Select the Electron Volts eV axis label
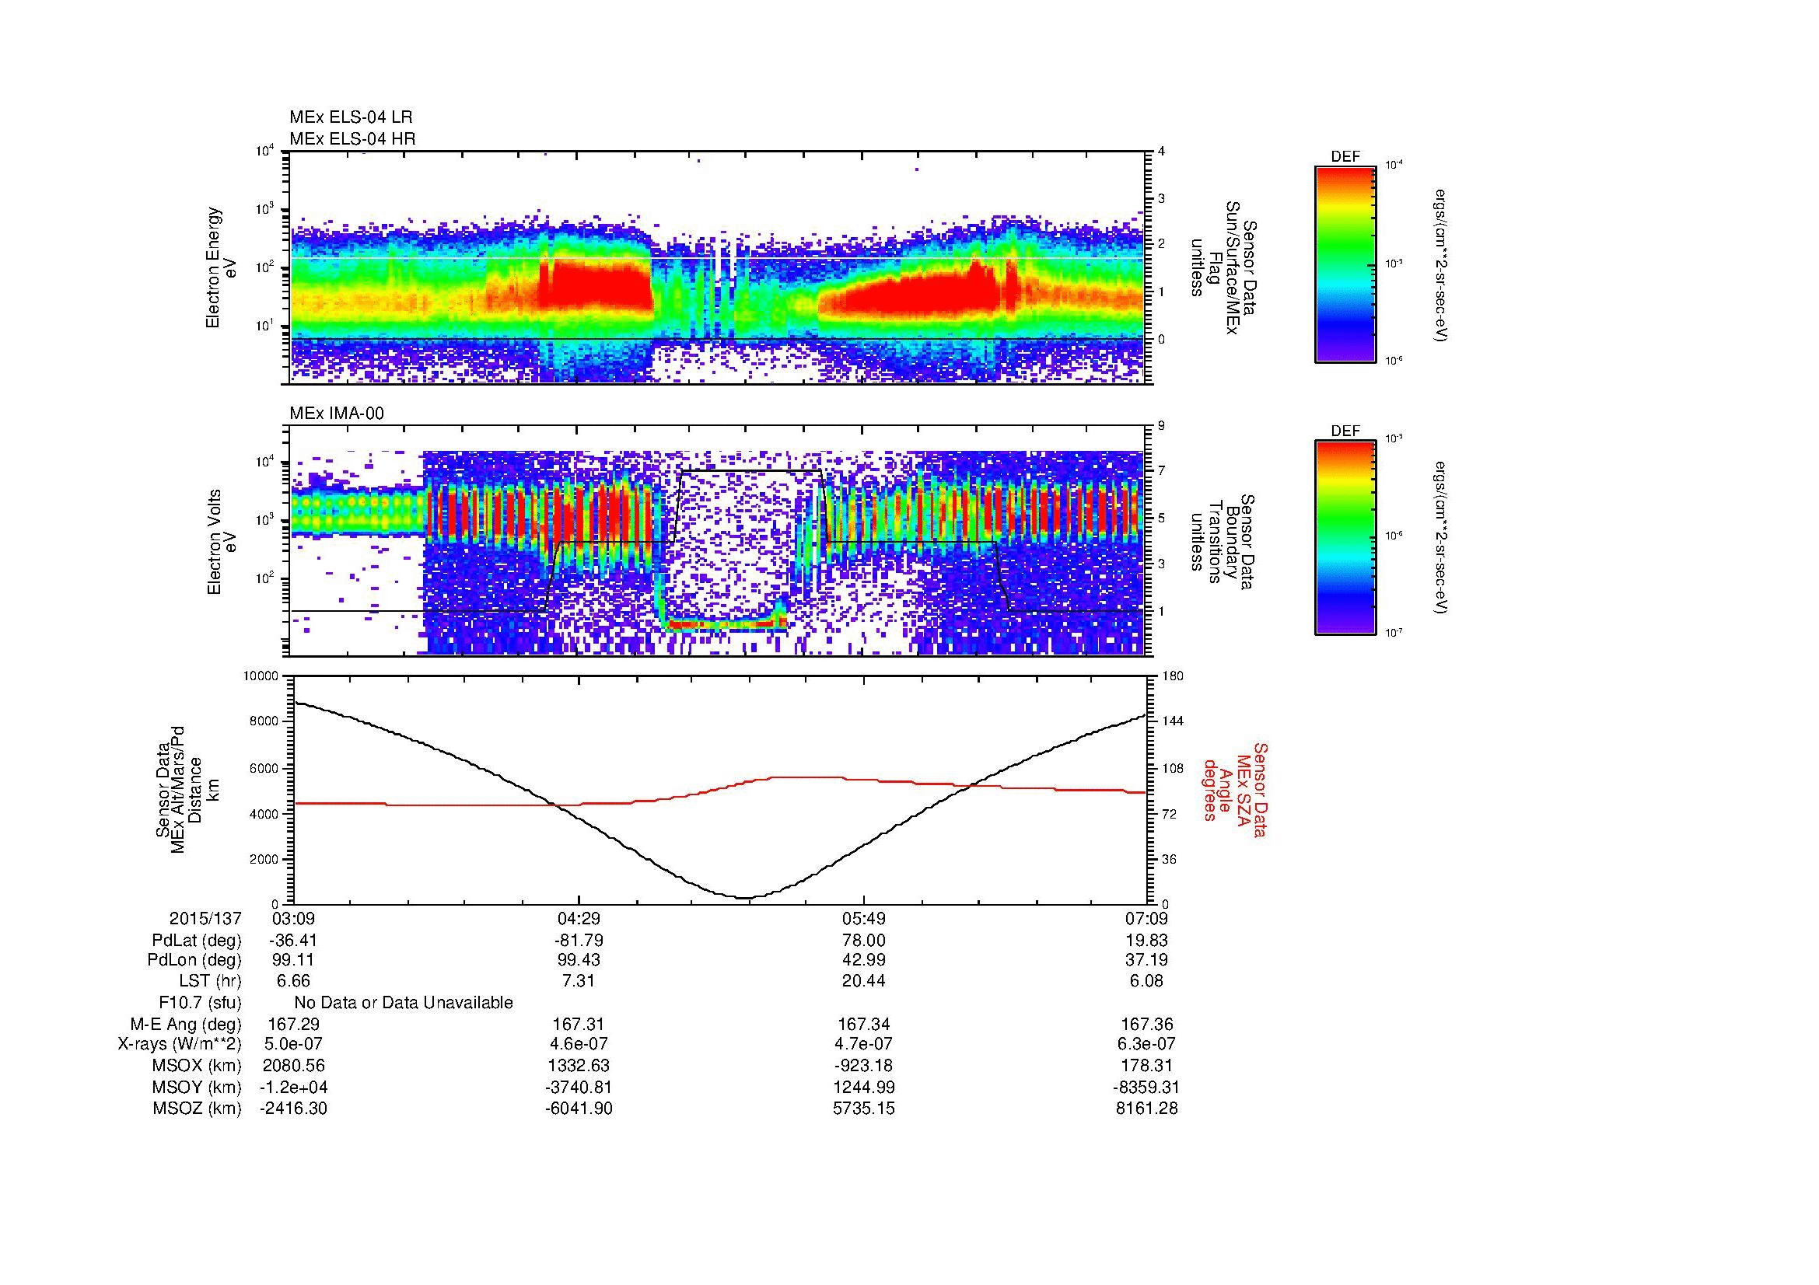This screenshot has height=1285, width=1819. point(222,543)
